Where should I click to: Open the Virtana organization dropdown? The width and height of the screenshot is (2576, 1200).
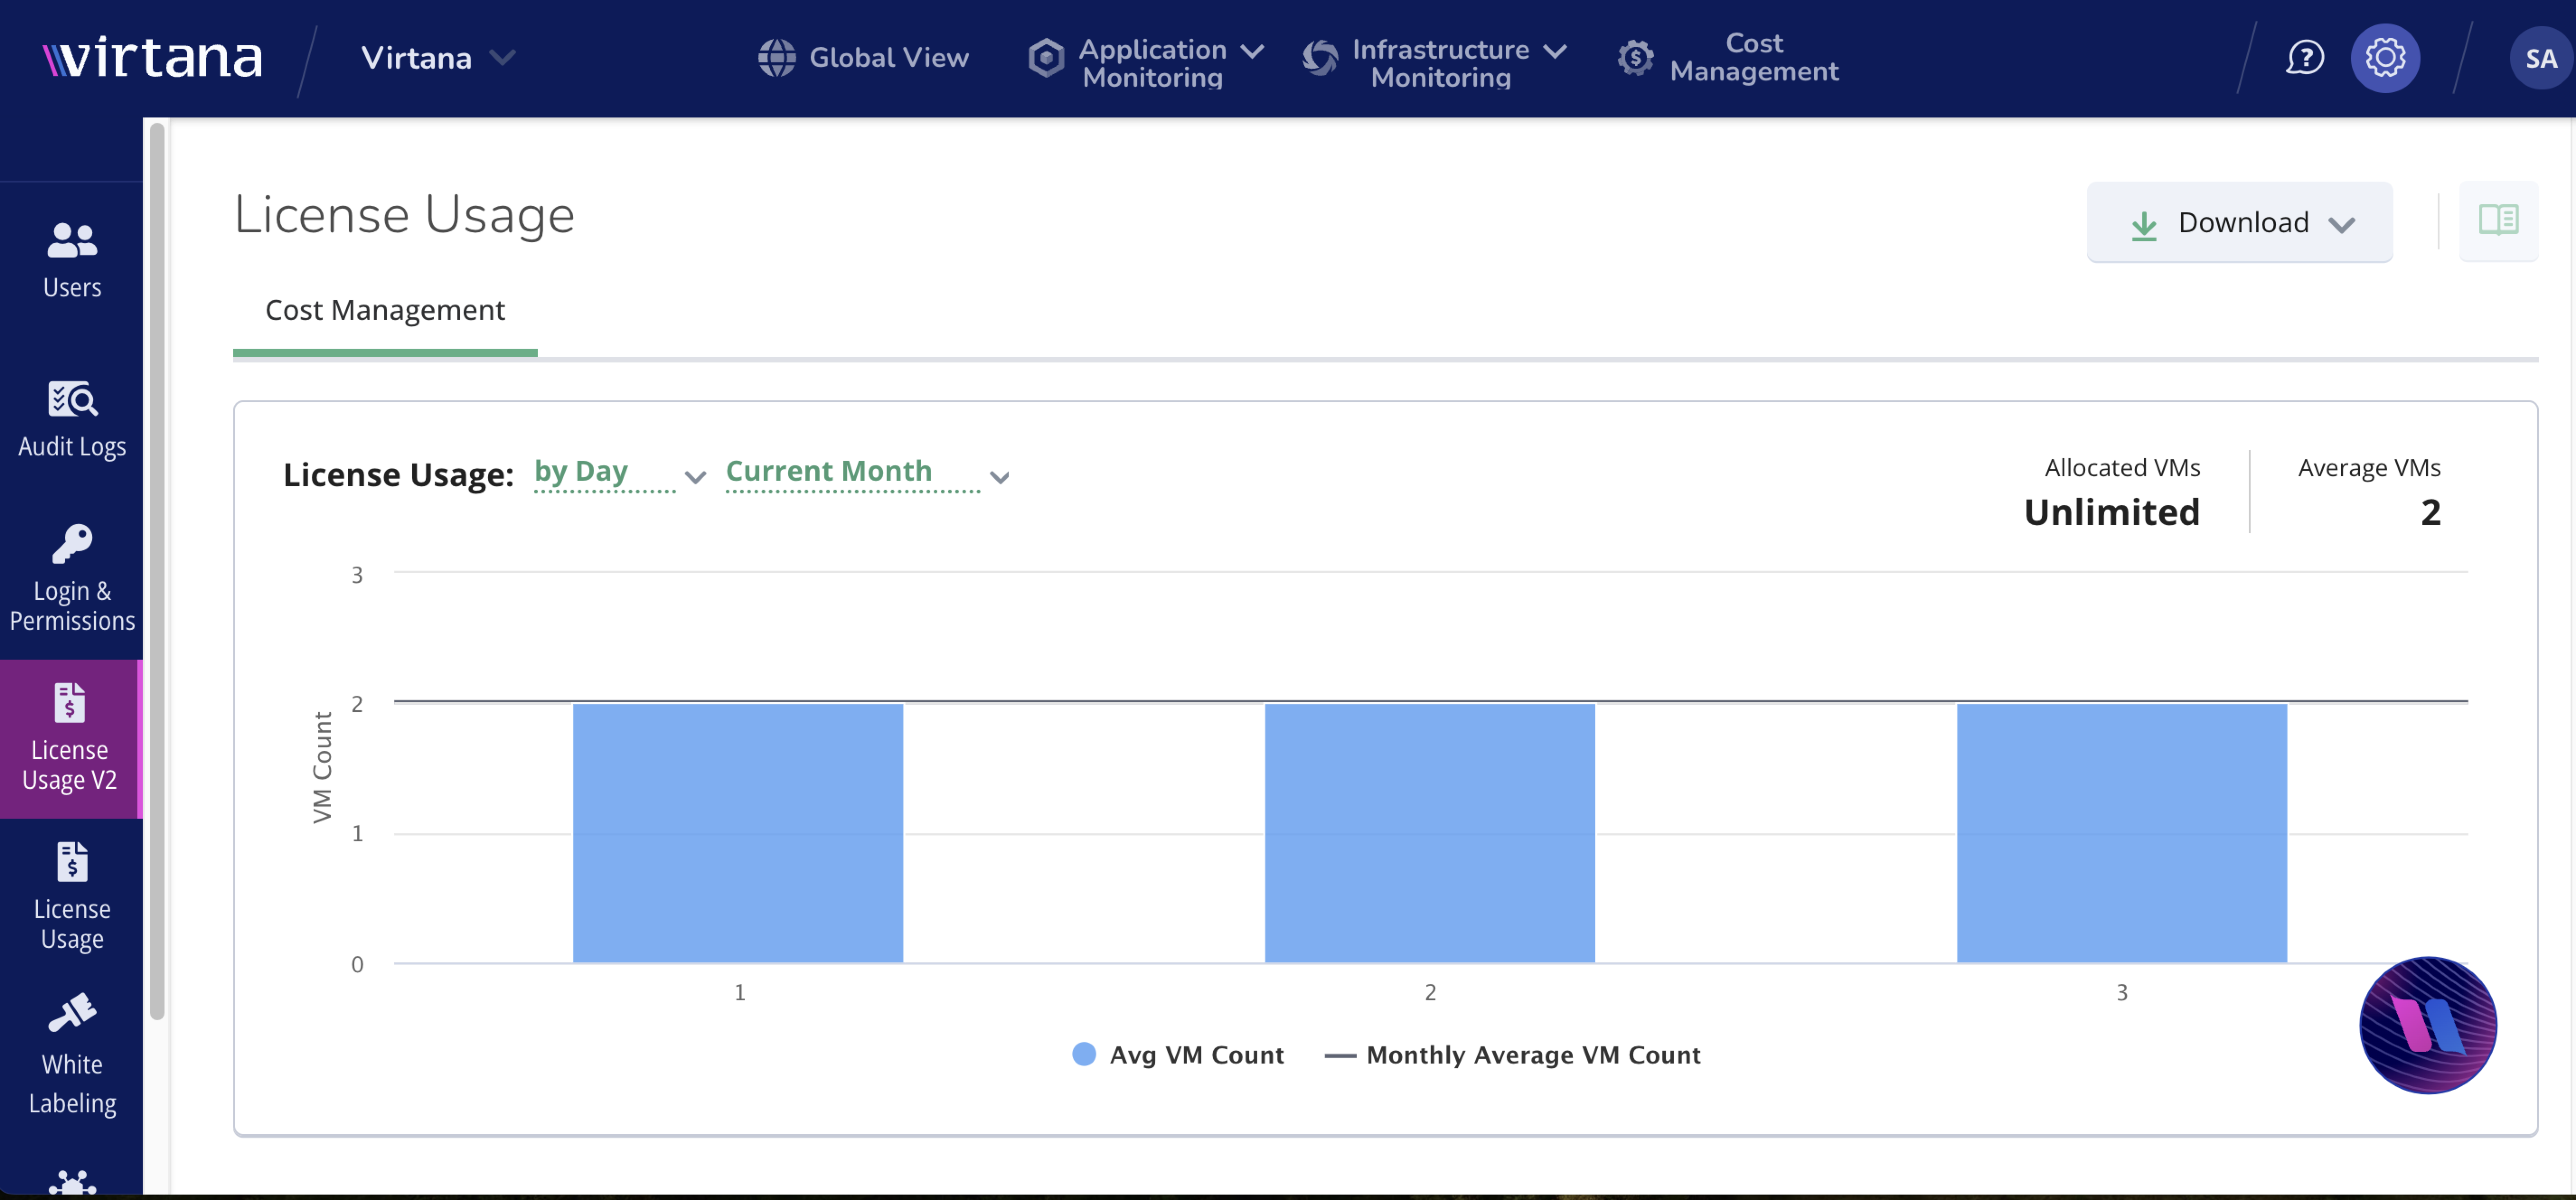438,58
